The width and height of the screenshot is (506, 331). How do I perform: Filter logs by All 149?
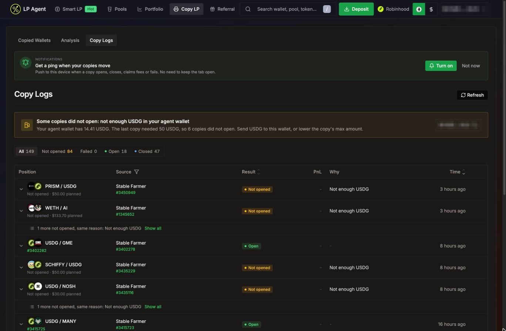click(26, 151)
